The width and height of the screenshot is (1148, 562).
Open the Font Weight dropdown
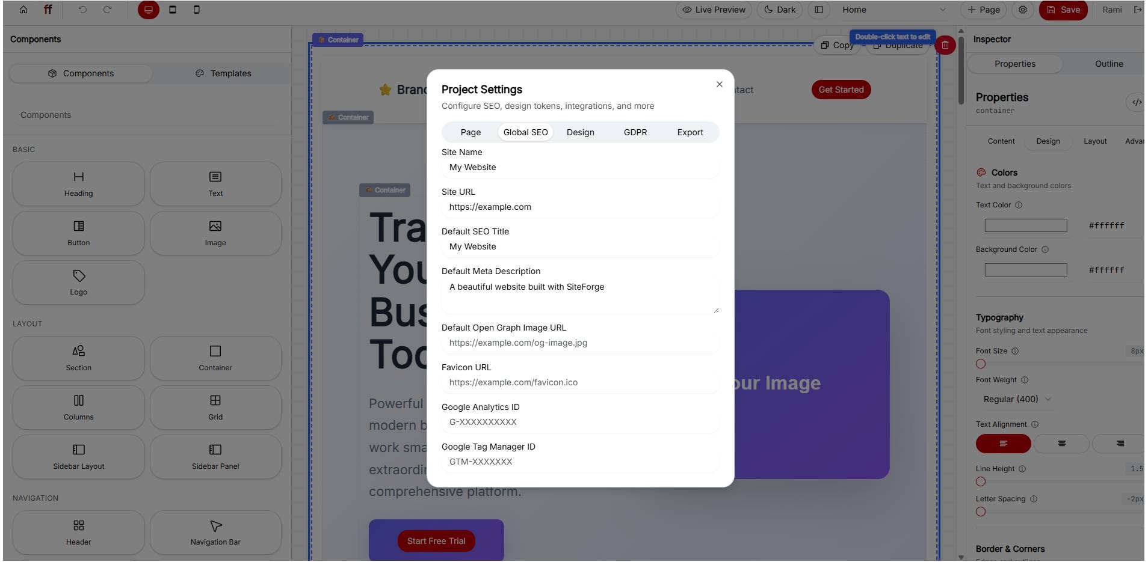tap(1017, 399)
